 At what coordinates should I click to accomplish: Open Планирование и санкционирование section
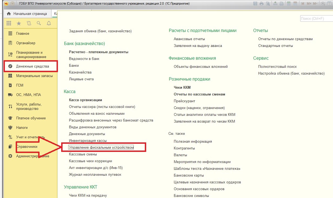(x=30, y=55)
